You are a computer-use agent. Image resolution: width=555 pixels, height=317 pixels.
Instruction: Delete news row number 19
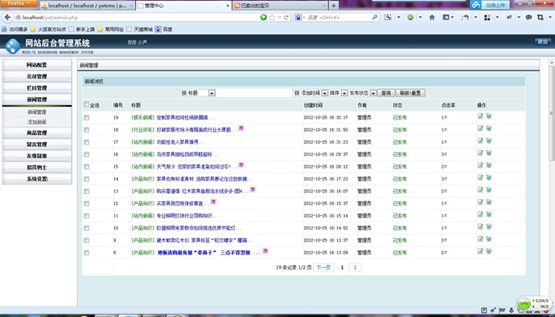489,116
